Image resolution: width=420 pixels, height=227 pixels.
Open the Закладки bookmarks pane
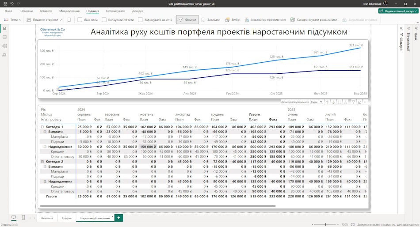click(x=210, y=19)
